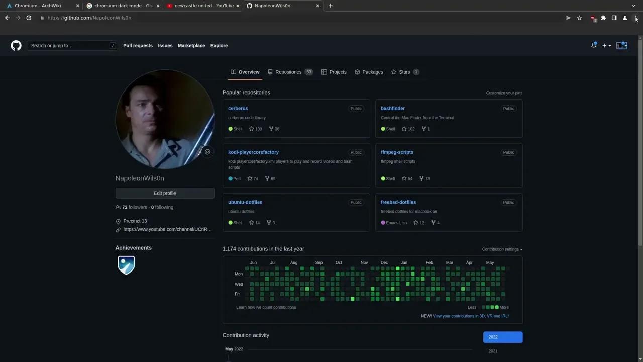The image size is (643, 362).
Task: Click the large profile avatar photo
Action: pos(165,119)
